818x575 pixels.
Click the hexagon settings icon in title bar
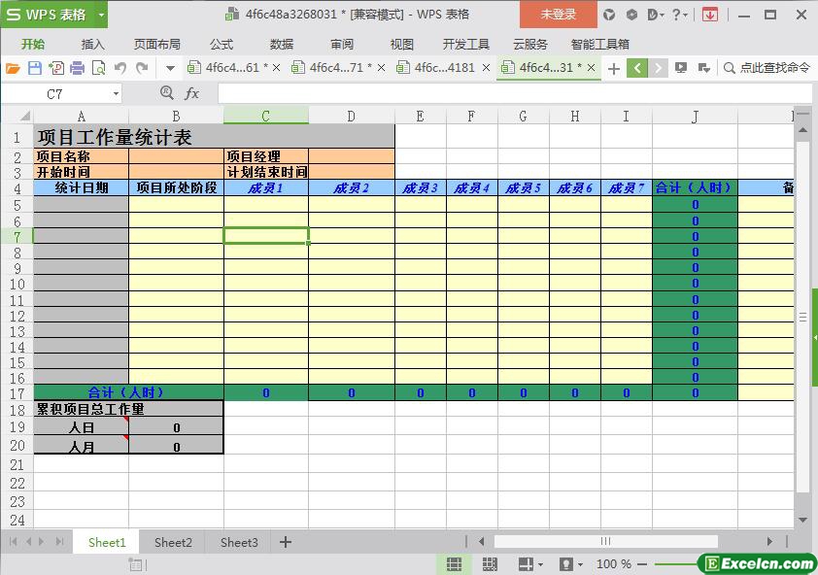(631, 15)
